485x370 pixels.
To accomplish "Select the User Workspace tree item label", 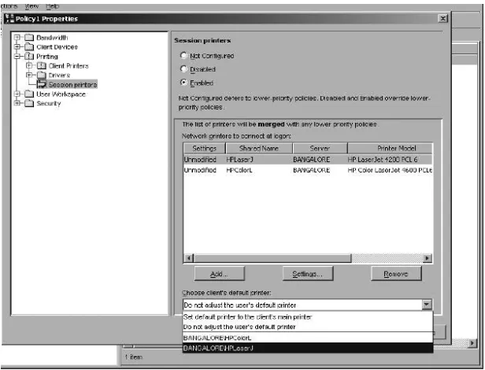I will point(61,94).
